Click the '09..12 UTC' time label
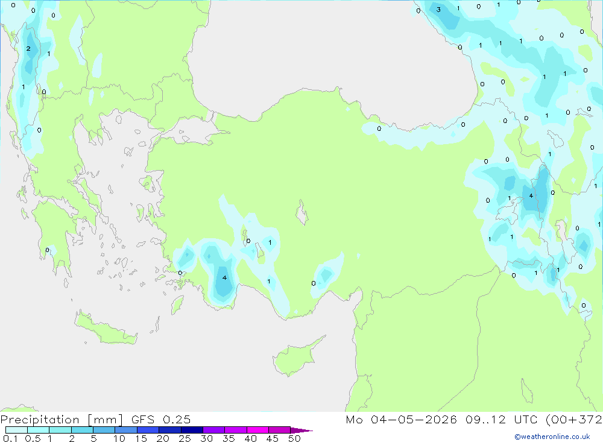Image resolution: width=603 pixels, height=442 pixels. [x=502, y=419]
